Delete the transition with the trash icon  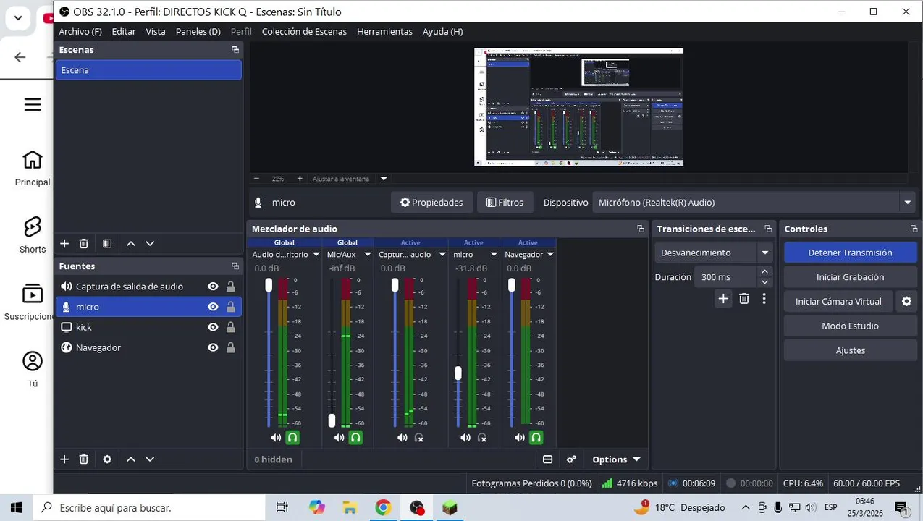(744, 299)
